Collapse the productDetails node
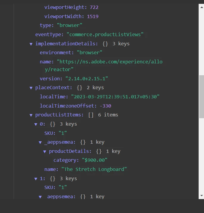The image size is (204, 213). coord(45,151)
